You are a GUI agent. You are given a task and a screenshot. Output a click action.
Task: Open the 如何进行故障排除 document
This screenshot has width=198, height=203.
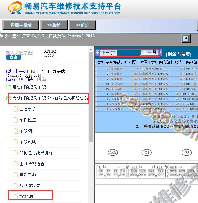[x=36, y=153]
